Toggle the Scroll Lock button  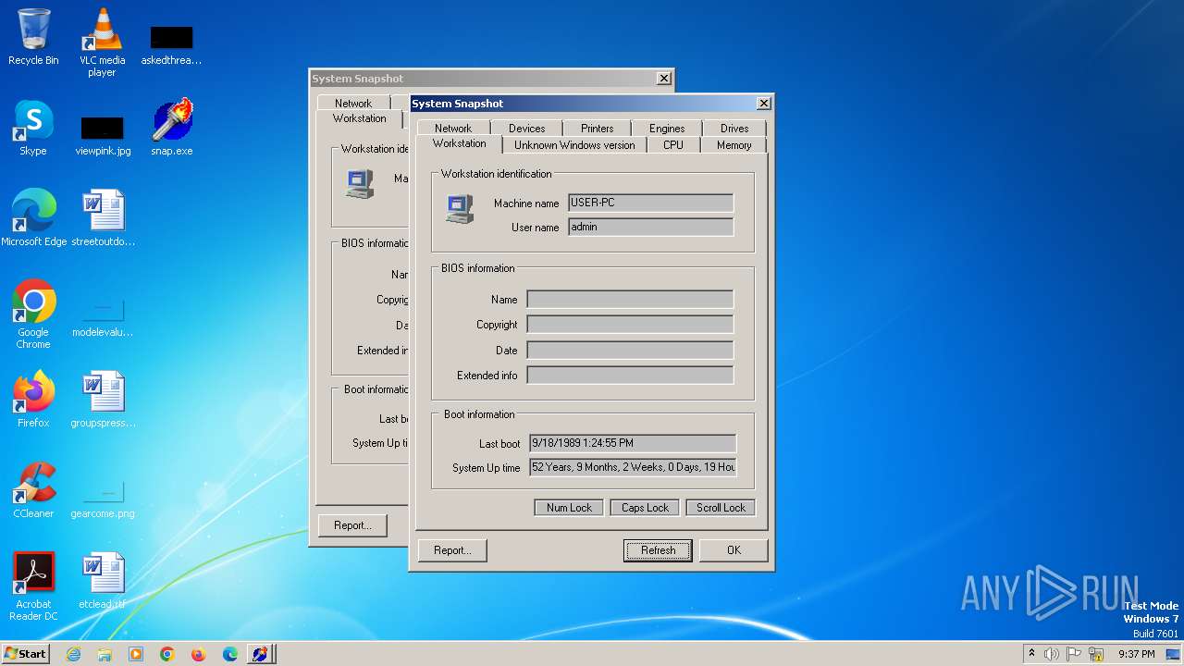coord(721,508)
